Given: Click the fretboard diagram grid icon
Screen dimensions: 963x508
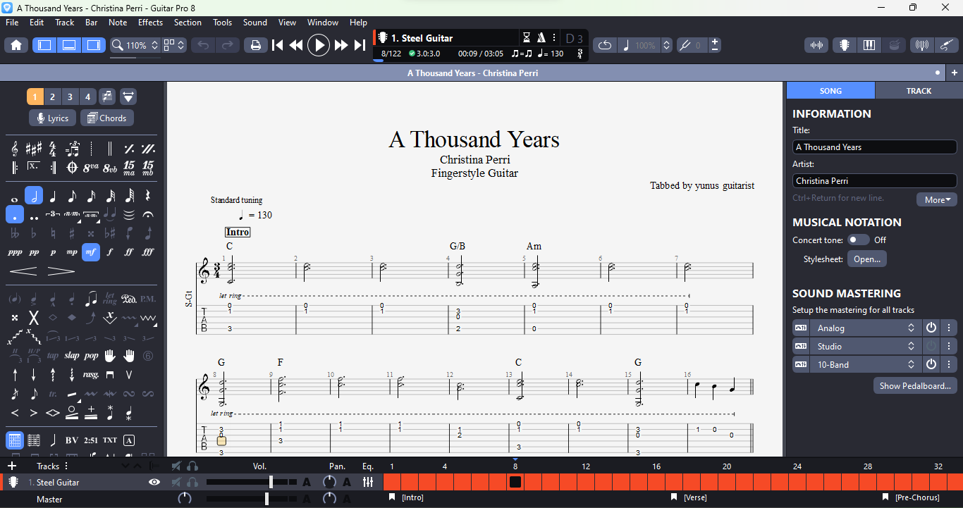Looking at the screenshot, I should pyautogui.click(x=15, y=440).
